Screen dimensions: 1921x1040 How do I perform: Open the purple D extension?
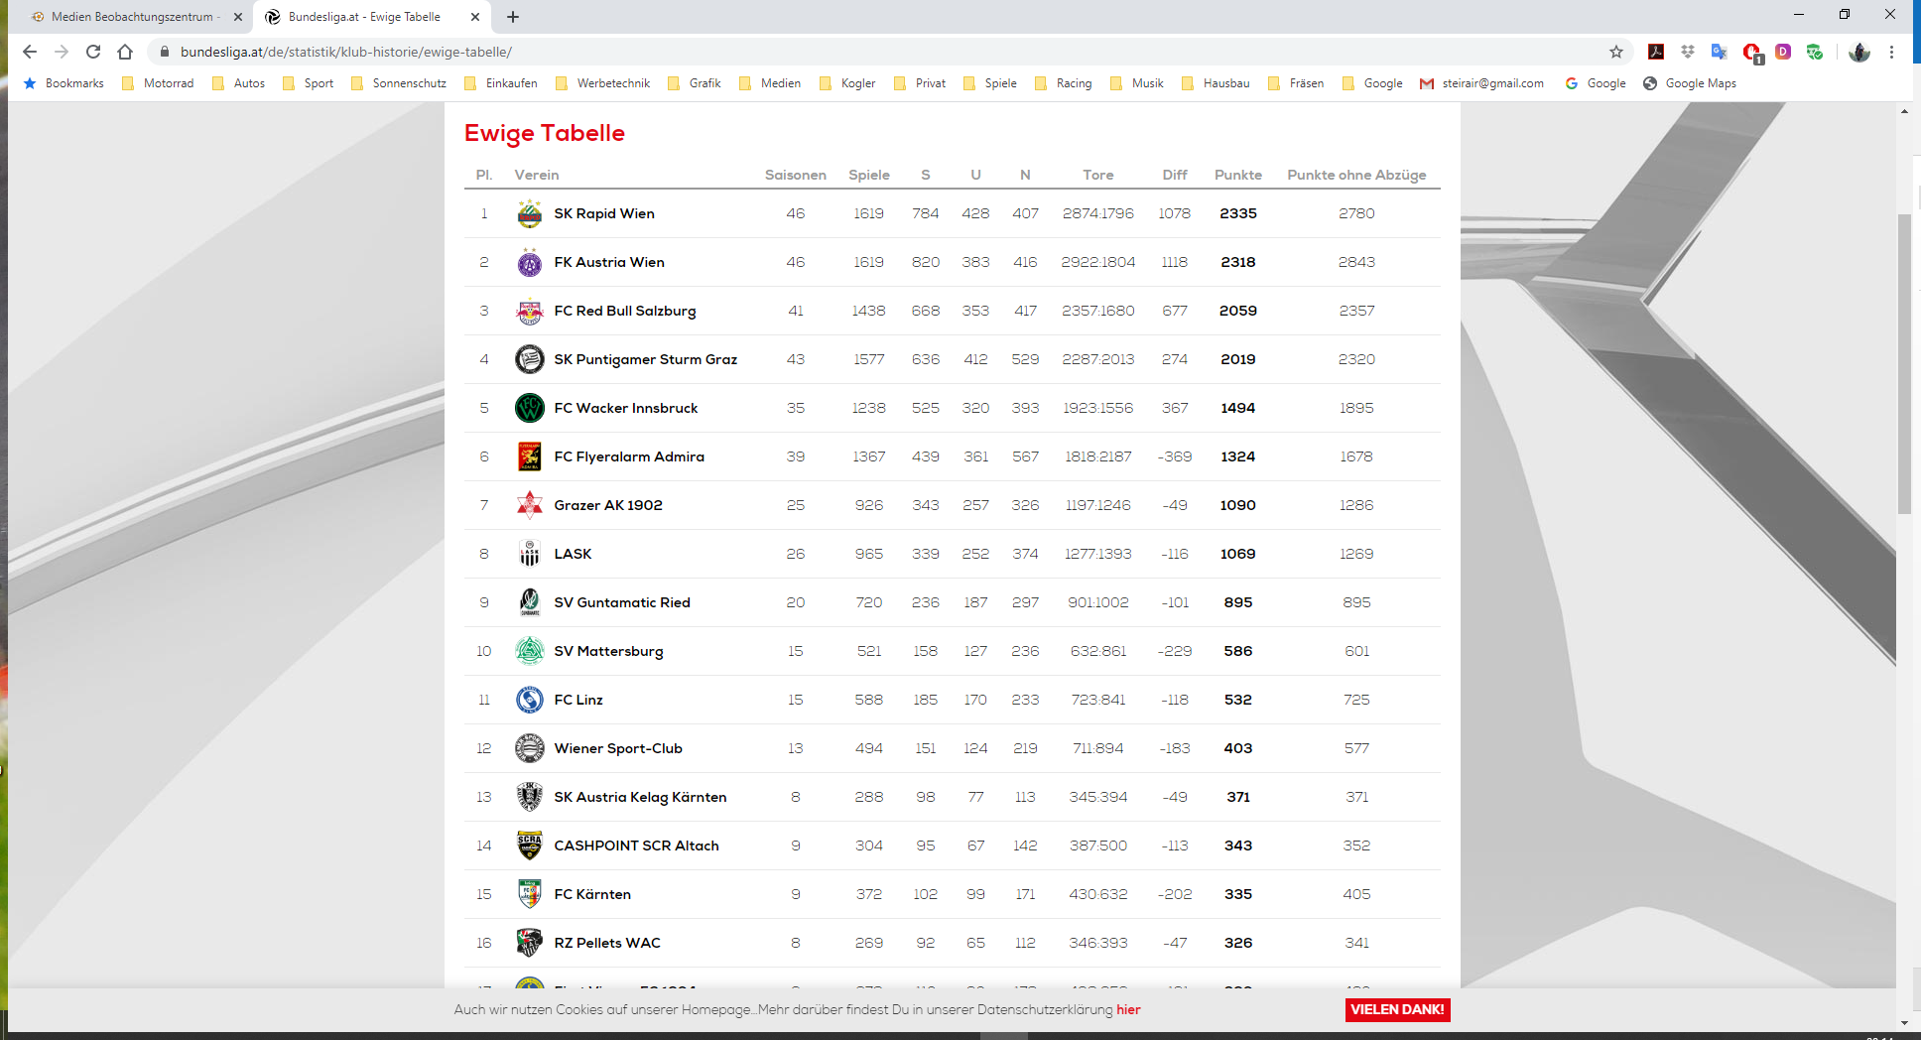(x=1783, y=52)
